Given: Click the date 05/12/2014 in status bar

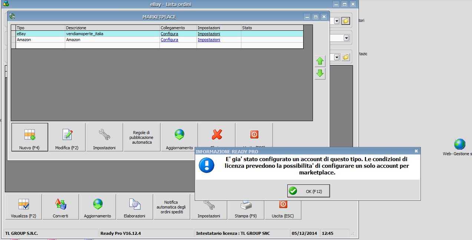Looking at the screenshot, I should pos(304,233).
